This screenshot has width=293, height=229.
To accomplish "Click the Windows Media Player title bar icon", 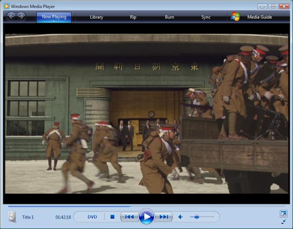I will (6, 6).
